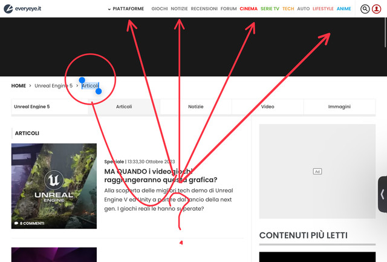
Task: Open article 'MA QUANDO i videogiochi' headline
Action: (161, 175)
